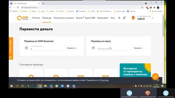The width and height of the screenshot is (175, 98).
Task: Expand the account dropdown arrow
Action: pos(153,18)
